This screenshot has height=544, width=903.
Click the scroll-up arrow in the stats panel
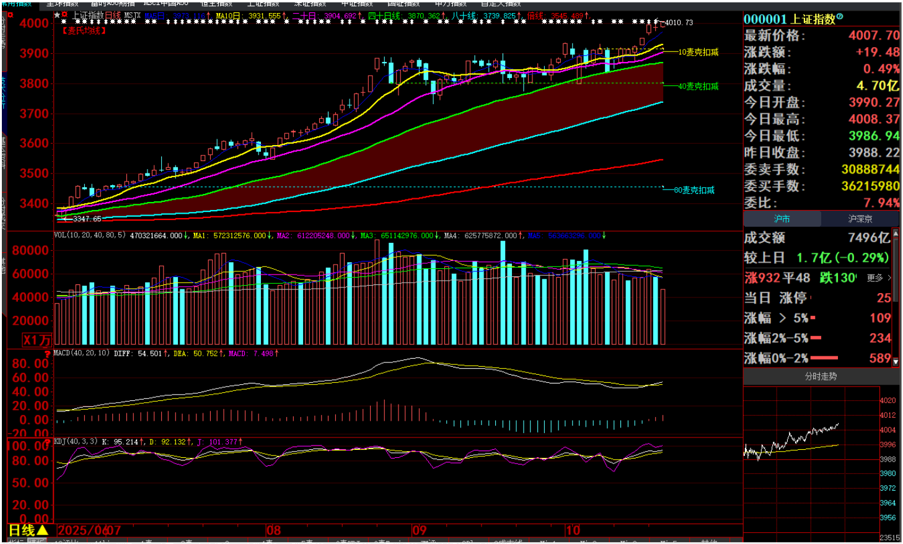[x=896, y=234]
